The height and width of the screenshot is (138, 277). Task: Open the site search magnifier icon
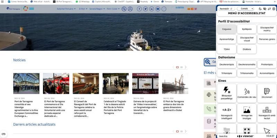[124, 9]
